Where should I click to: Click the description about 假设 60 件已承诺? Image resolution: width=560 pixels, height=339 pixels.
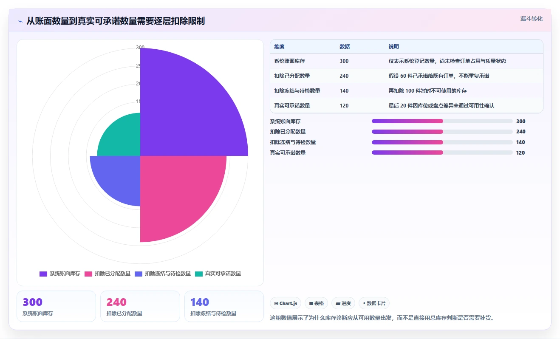click(x=440, y=76)
